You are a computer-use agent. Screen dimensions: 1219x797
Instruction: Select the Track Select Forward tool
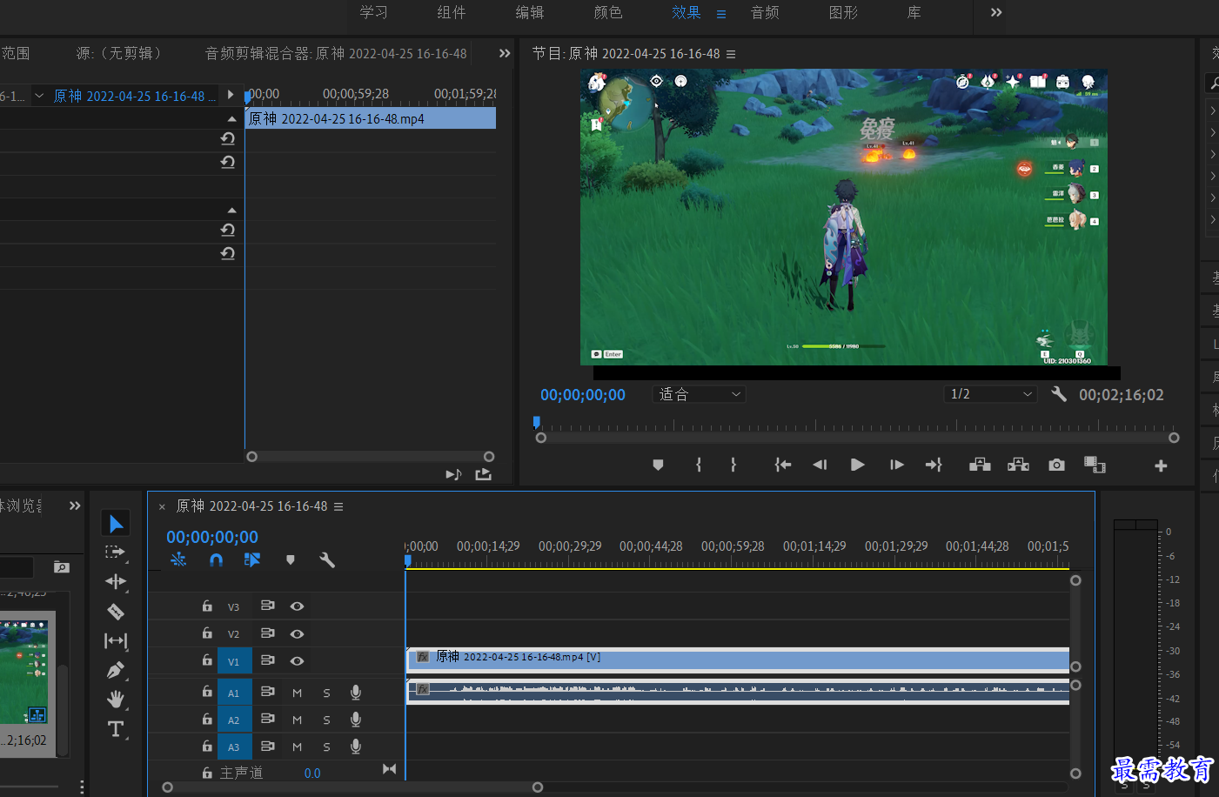coord(115,552)
